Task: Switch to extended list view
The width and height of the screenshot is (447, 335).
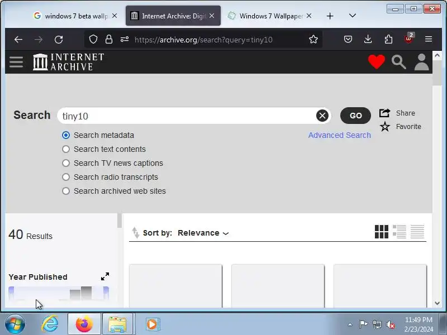Action: click(x=400, y=232)
